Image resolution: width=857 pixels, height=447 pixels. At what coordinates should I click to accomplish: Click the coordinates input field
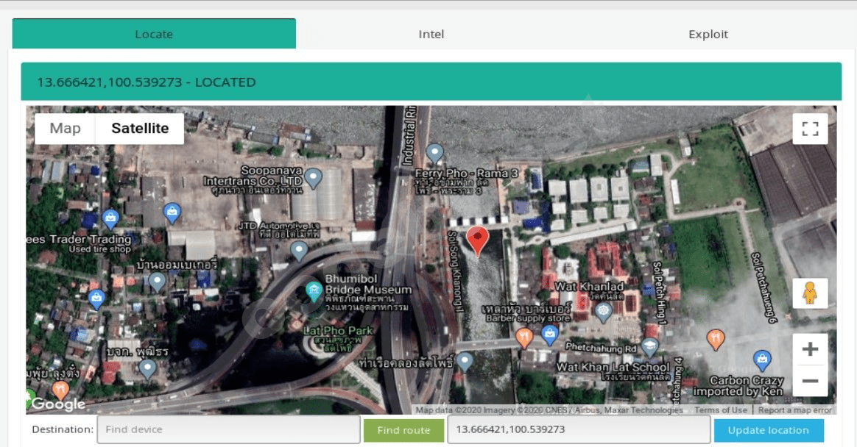point(579,429)
